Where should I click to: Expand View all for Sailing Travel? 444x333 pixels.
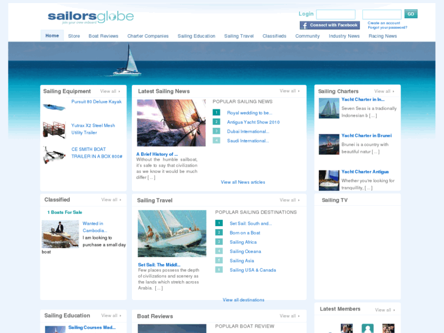(289, 200)
